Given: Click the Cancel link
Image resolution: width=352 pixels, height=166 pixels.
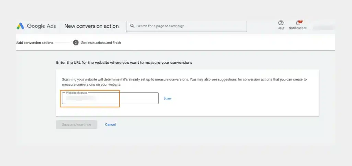Looking at the screenshot, I should click(110, 124).
